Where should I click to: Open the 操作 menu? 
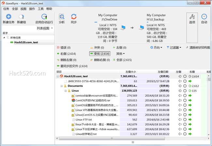point(32,9)
